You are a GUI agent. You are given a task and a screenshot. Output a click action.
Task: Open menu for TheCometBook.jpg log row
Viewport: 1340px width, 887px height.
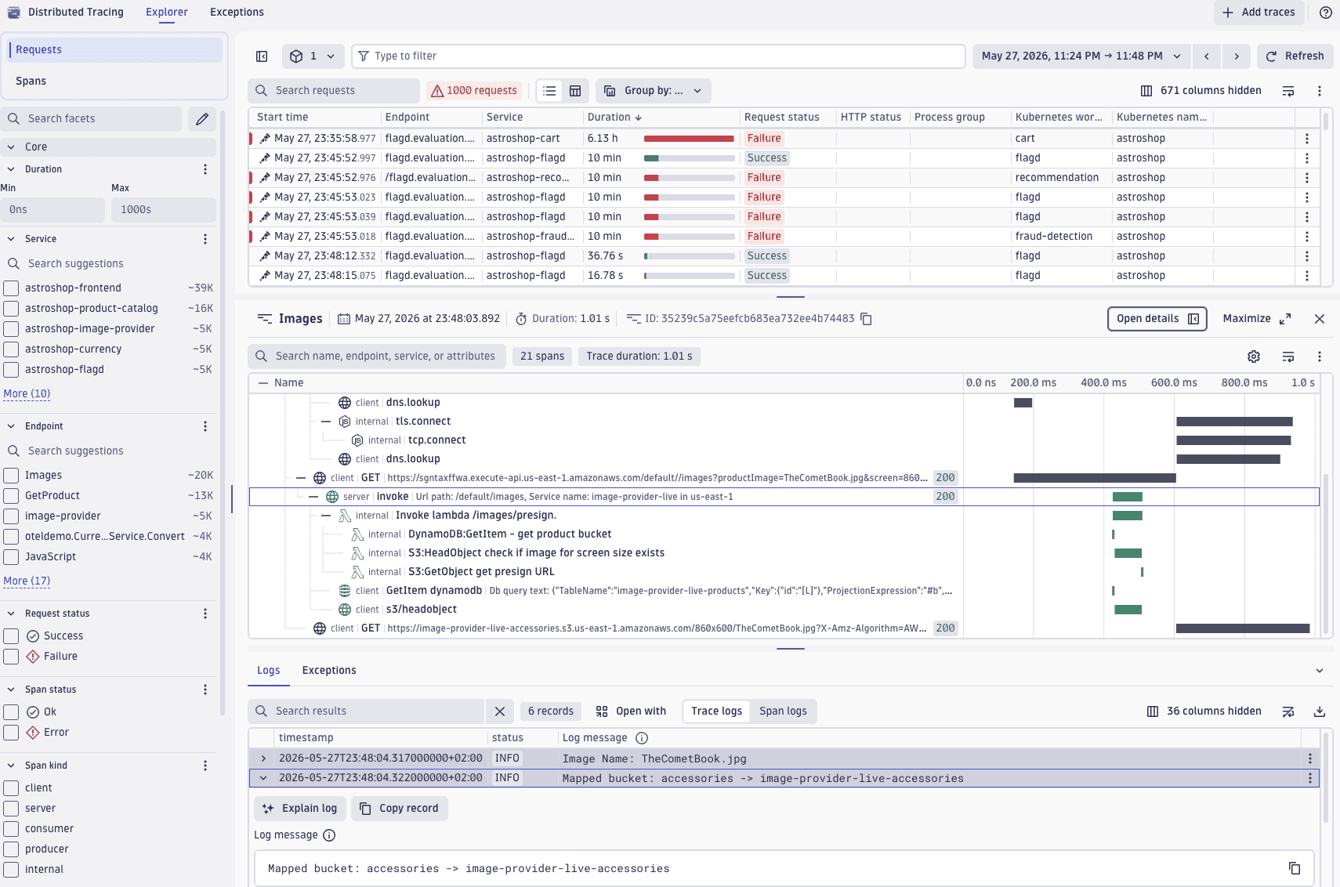1310,758
